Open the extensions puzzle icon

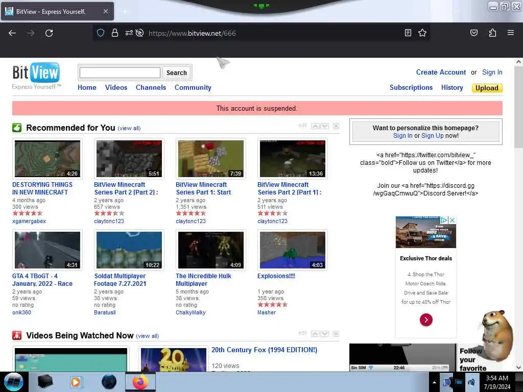click(x=492, y=33)
